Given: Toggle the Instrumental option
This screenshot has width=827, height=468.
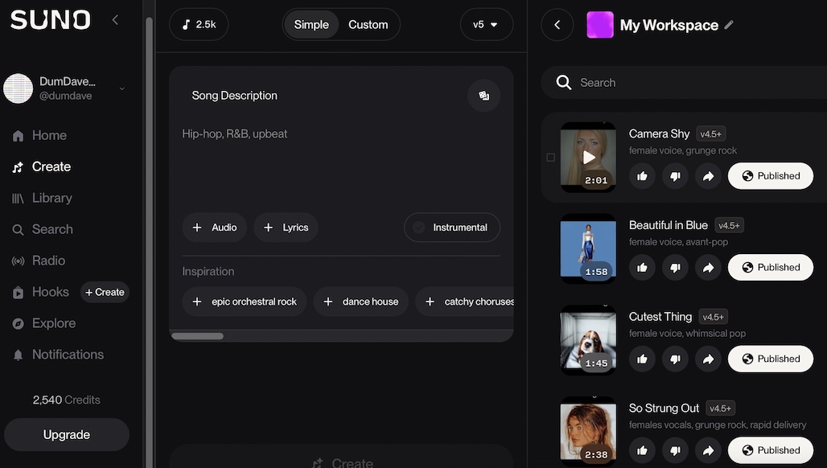Looking at the screenshot, I should click(x=451, y=228).
